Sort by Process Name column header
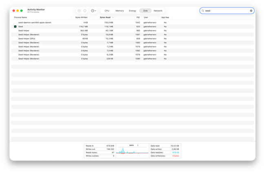The height and width of the screenshot is (173, 265). point(20,18)
